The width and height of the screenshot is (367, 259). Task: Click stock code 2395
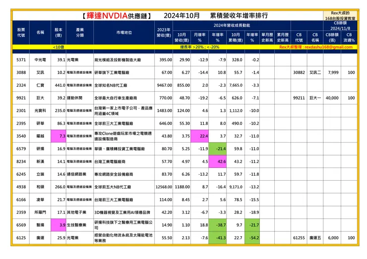tap(21, 123)
